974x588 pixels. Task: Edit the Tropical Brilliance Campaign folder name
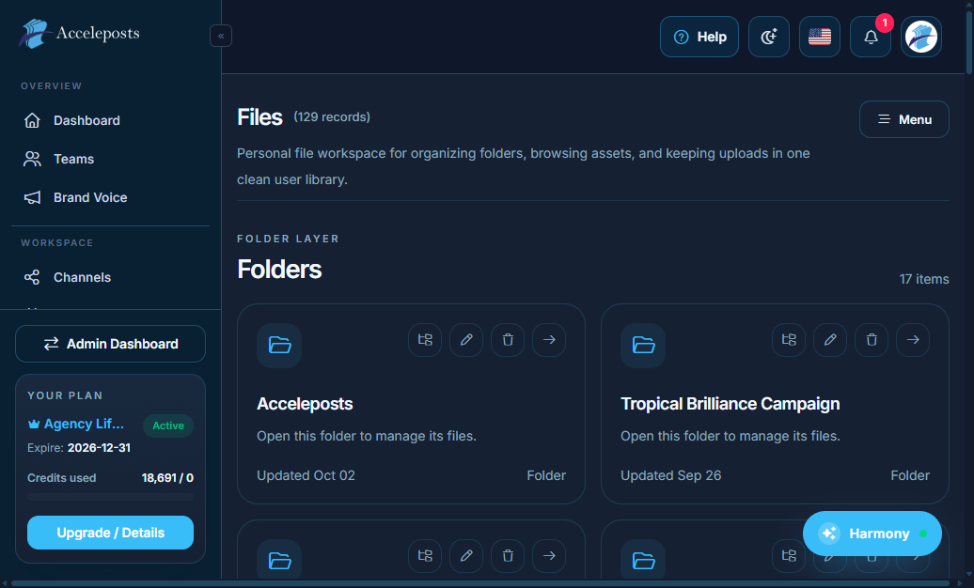tap(830, 340)
